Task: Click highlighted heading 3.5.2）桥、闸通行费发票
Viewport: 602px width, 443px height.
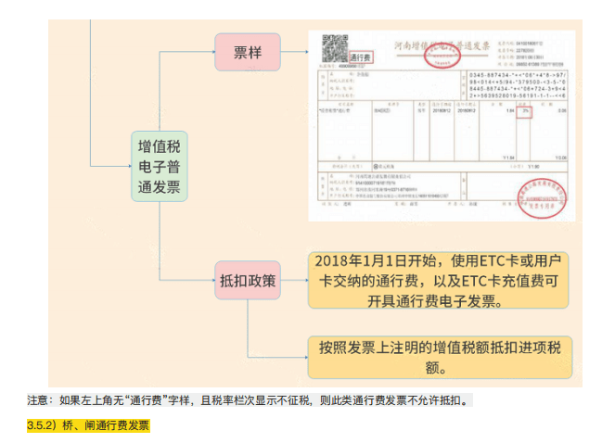Action: pos(88,425)
